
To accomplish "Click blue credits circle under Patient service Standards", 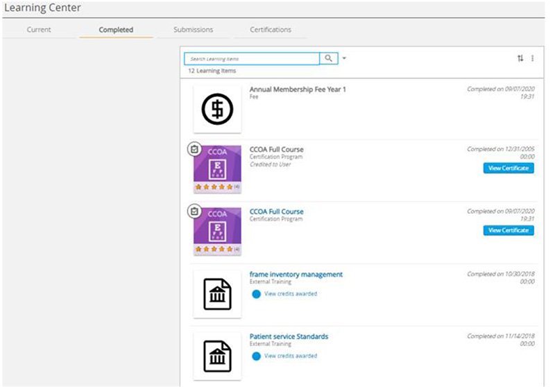I will coord(256,356).
